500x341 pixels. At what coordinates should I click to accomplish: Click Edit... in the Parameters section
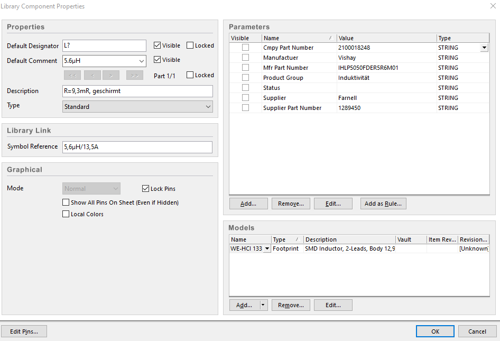pos(333,204)
